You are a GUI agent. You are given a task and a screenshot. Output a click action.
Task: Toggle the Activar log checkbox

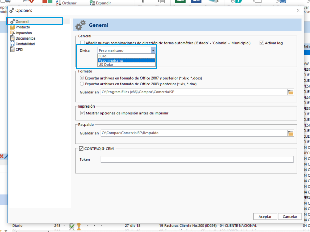pos(262,43)
